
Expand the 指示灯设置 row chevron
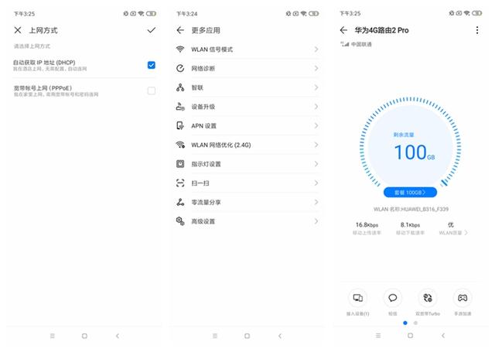point(316,164)
